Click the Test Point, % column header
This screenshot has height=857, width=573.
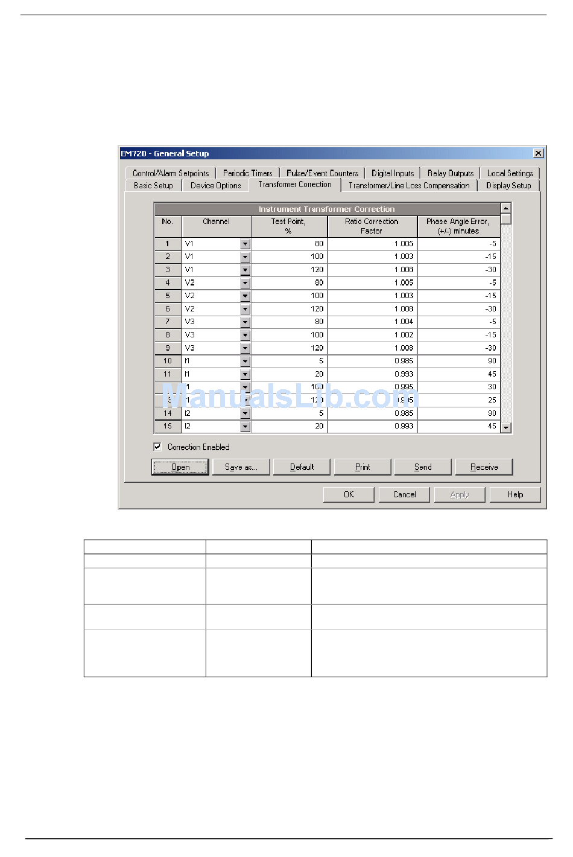tap(289, 226)
